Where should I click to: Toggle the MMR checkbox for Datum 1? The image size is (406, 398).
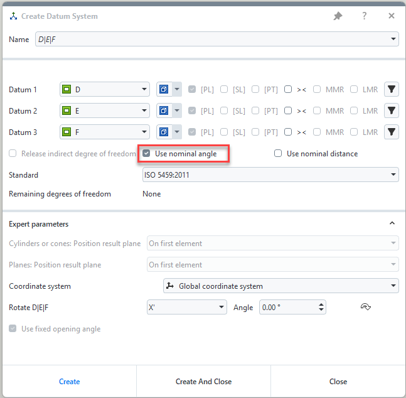tap(317, 90)
